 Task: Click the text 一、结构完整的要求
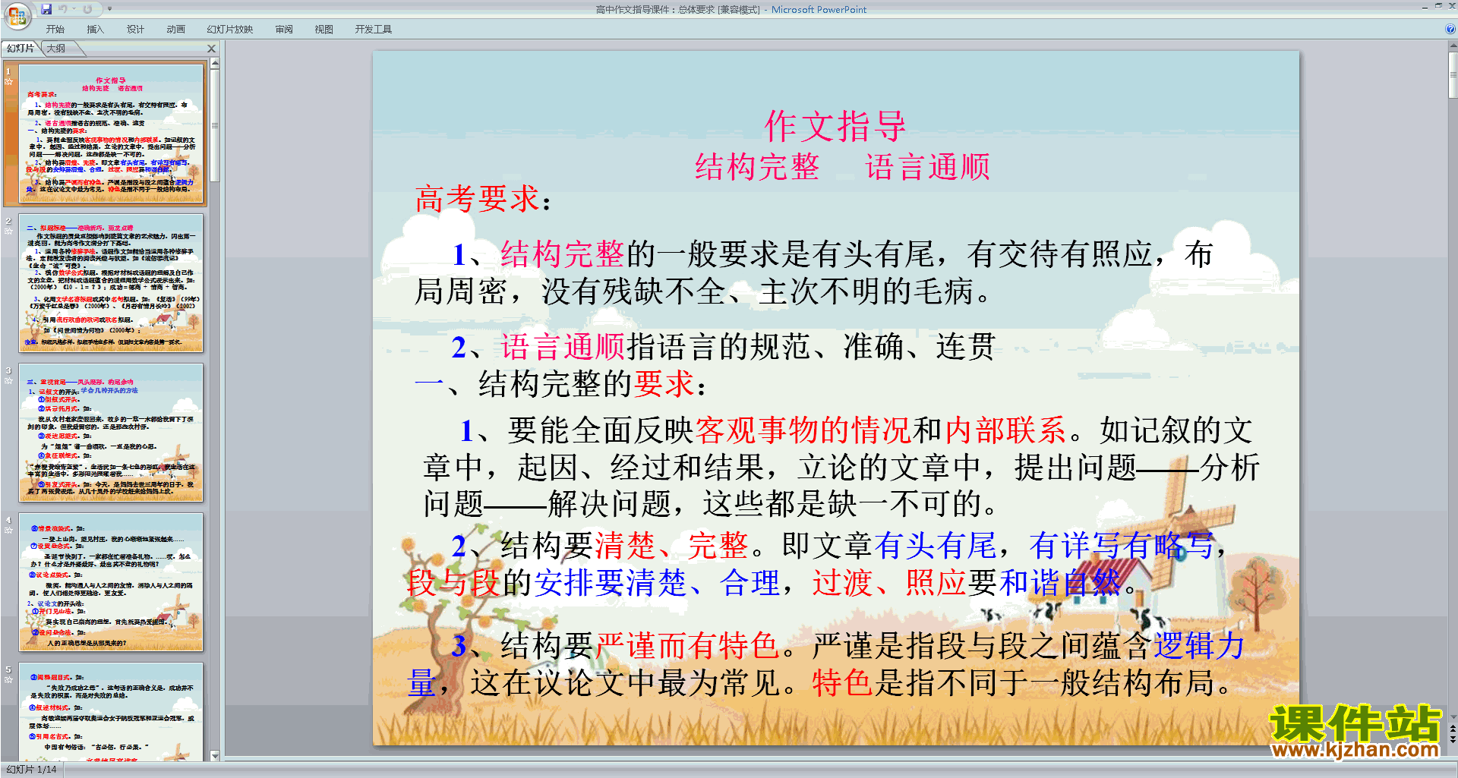pyautogui.click(x=561, y=384)
